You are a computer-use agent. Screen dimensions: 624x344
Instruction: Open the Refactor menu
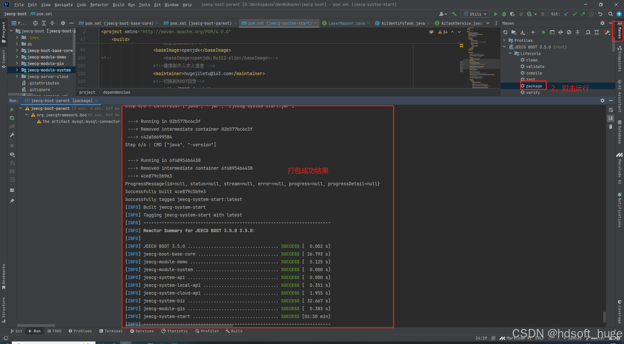(99, 5)
